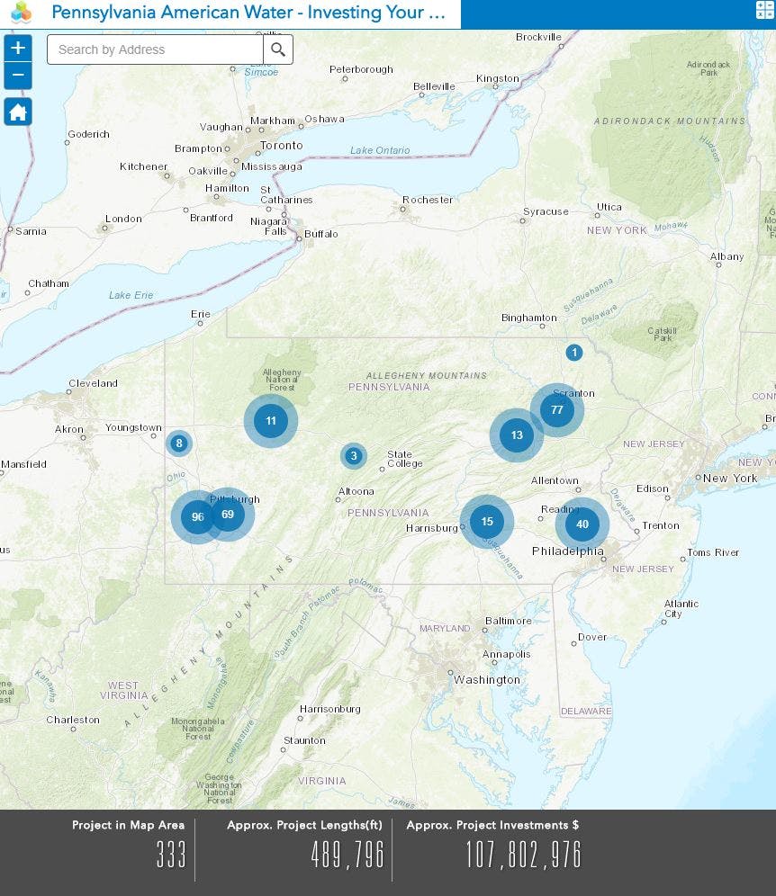The width and height of the screenshot is (776, 896).
Task: Click the single-project marker labeled 1
Action: tap(575, 353)
